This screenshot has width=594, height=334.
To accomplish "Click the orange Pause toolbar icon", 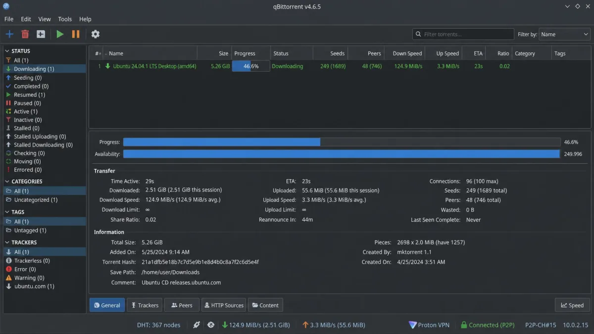I will pos(76,34).
